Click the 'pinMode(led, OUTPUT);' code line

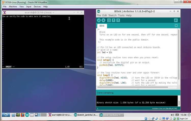point(112,65)
